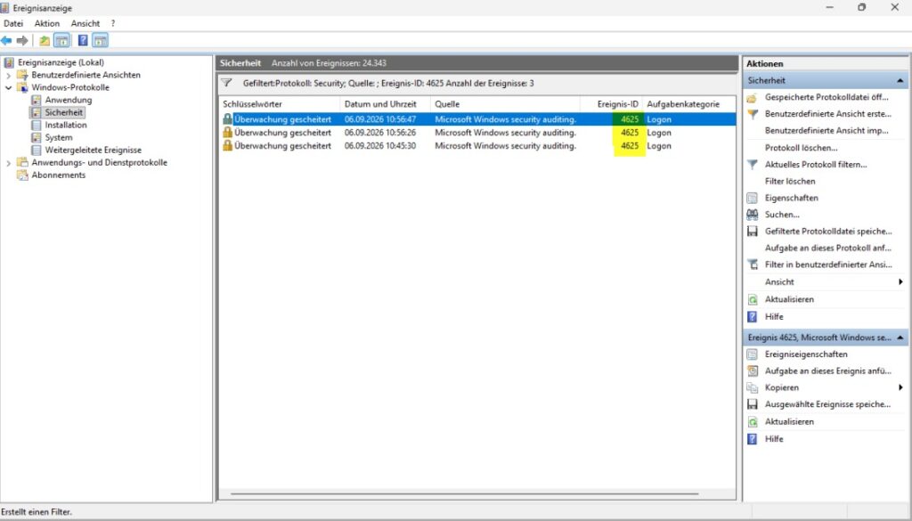912x521 pixels.
Task: Click Protokoll löschen... in the actions pane
Action: click(801, 148)
